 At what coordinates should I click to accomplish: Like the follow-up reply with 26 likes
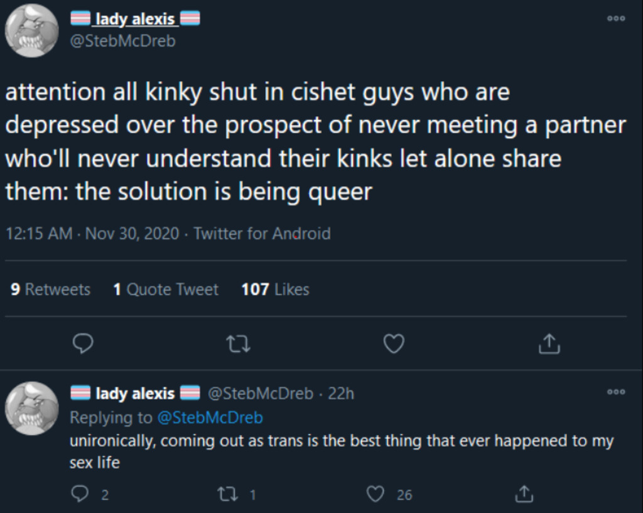[x=376, y=495]
